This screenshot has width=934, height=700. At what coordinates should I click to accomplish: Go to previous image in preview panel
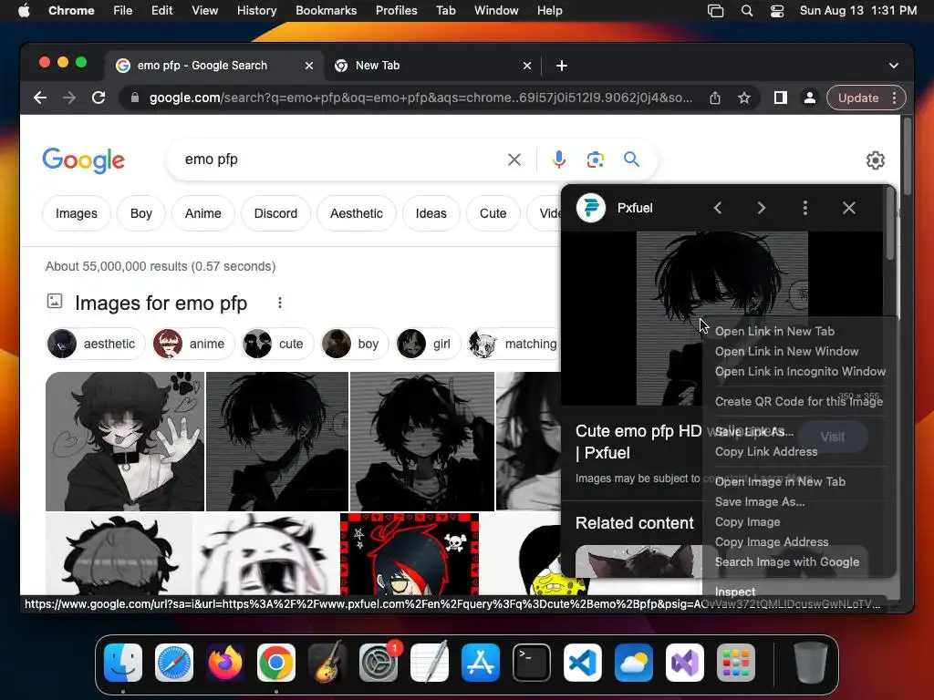point(718,208)
